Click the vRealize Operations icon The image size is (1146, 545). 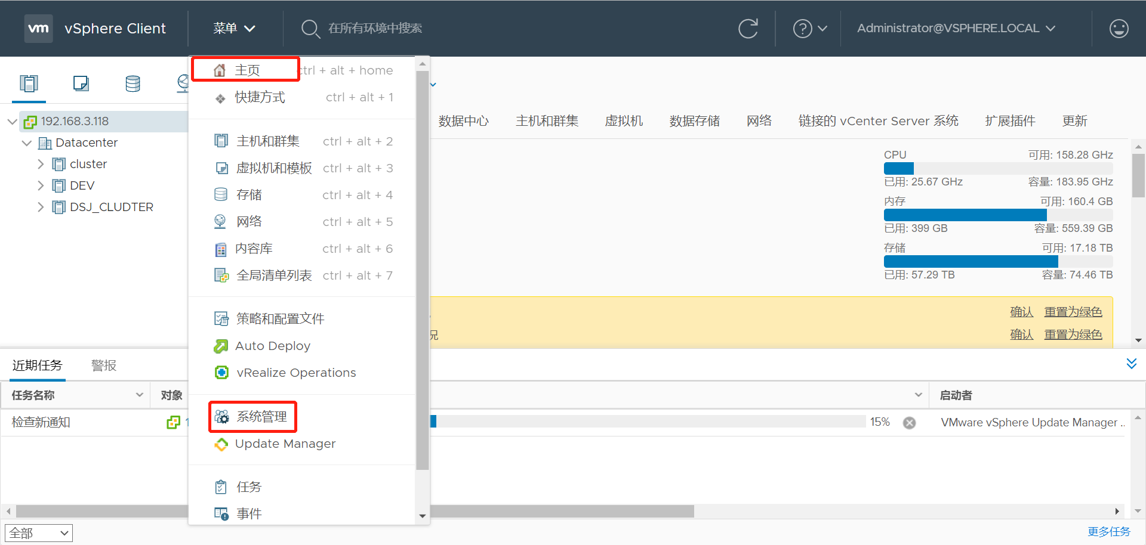click(221, 373)
